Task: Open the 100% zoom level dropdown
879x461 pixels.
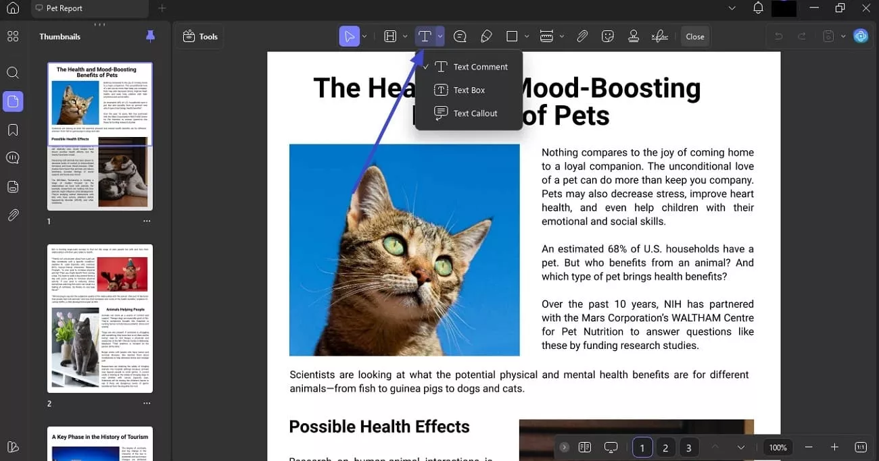Action: 778,448
